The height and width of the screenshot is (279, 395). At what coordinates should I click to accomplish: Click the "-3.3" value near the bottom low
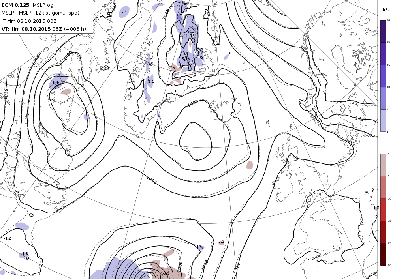[x=166, y=273]
